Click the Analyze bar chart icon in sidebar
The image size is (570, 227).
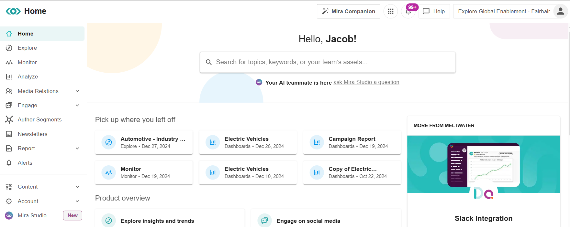point(9,77)
